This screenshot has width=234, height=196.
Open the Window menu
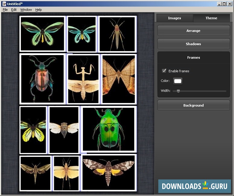pos(26,10)
